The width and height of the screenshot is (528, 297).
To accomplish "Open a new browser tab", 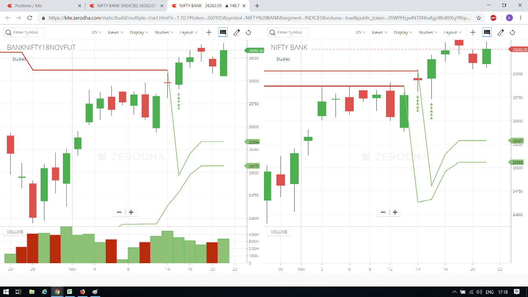I will pyautogui.click(x=257, y=6).
